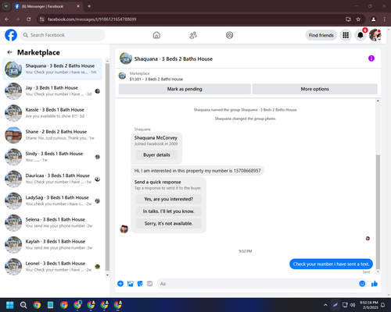Image resolution: width=391 pixels, height=312 pixels.
Task: Open the LadySag 3 Beds 1 Bath House chat
Action: [x=52, y=200]
